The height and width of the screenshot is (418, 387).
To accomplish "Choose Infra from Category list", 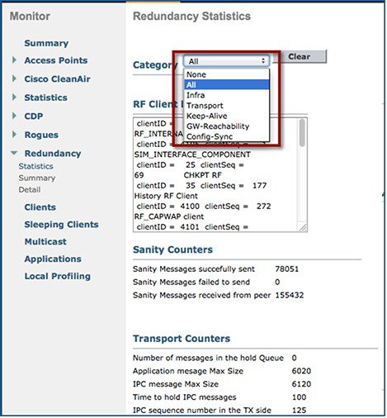I will click(227, 95).
